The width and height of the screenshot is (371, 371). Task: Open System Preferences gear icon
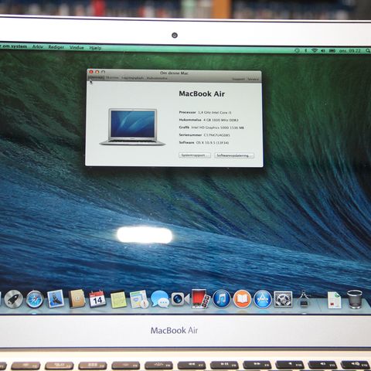point(283,299)
